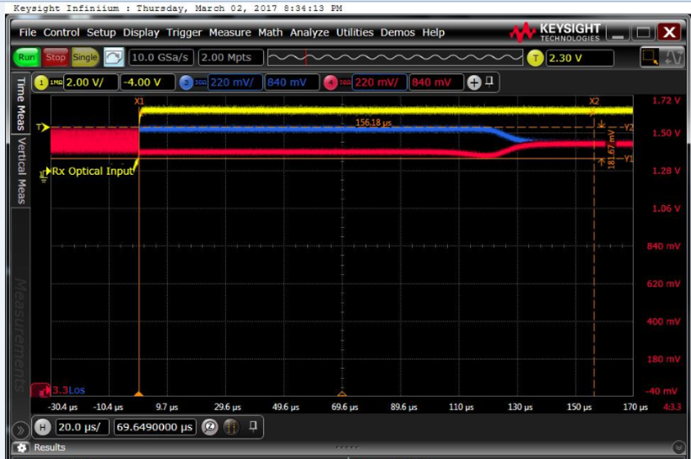
Task: Open the Results panel label
Action: coord(50,447)
